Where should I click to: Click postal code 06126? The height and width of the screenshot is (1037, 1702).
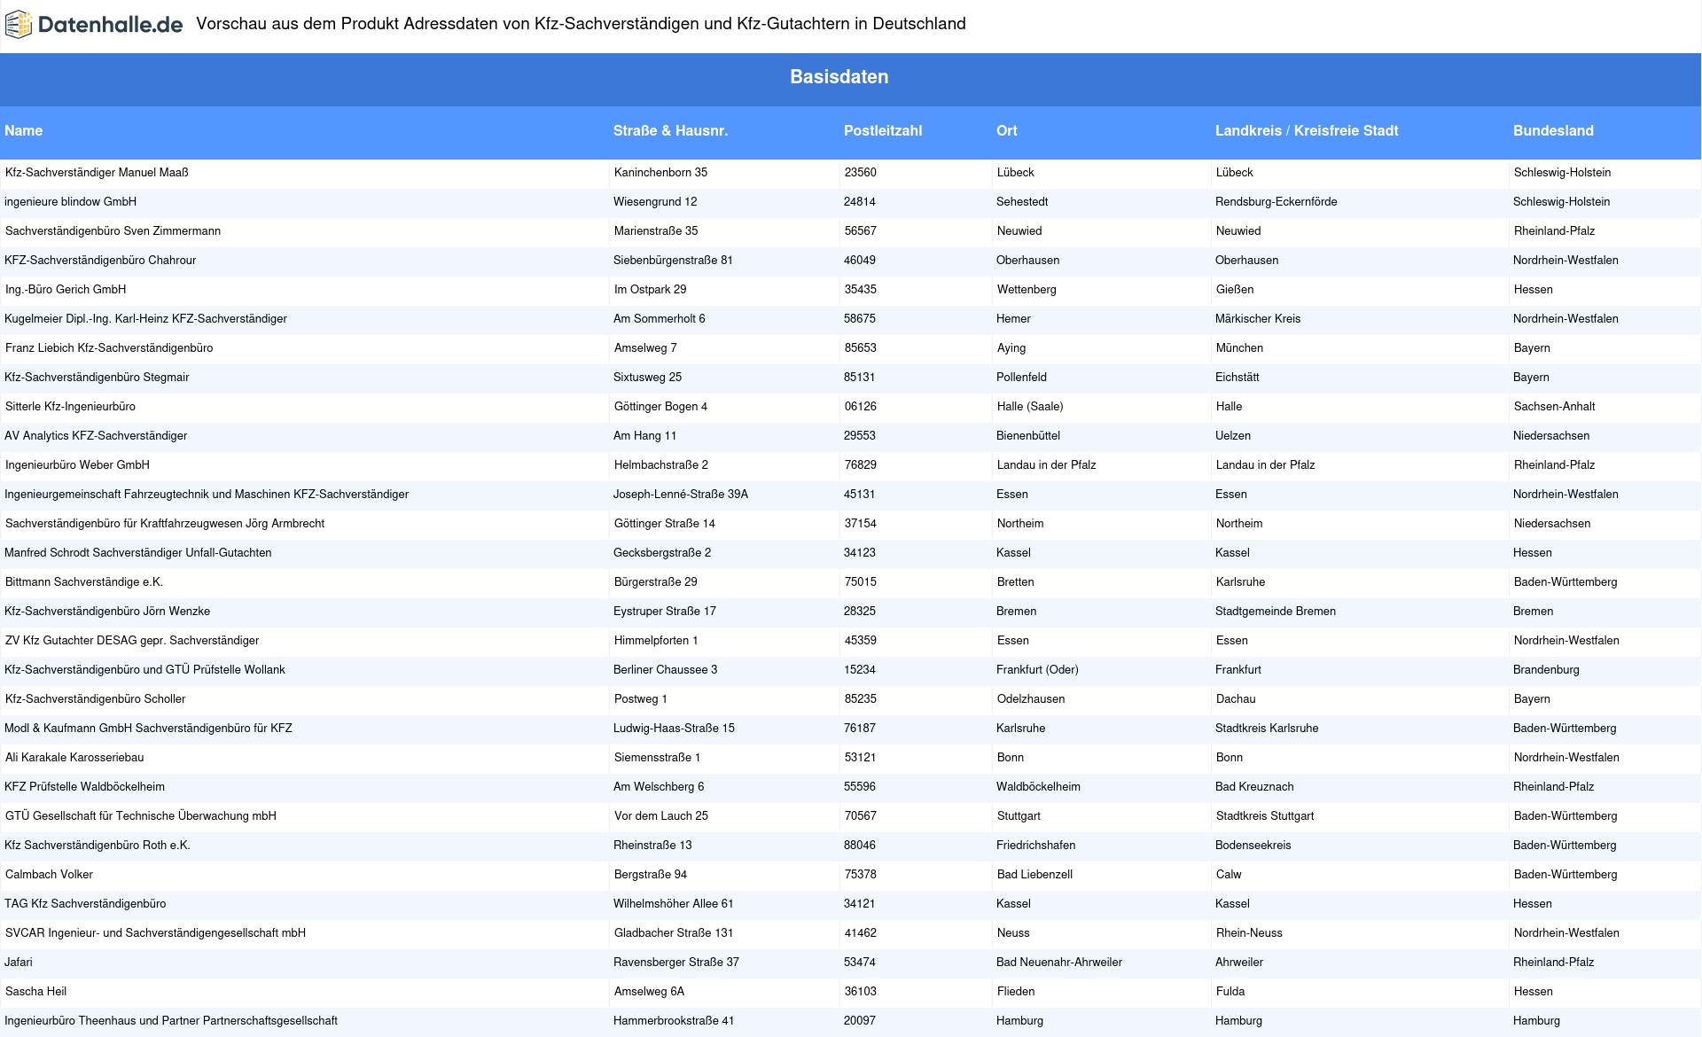861,407
